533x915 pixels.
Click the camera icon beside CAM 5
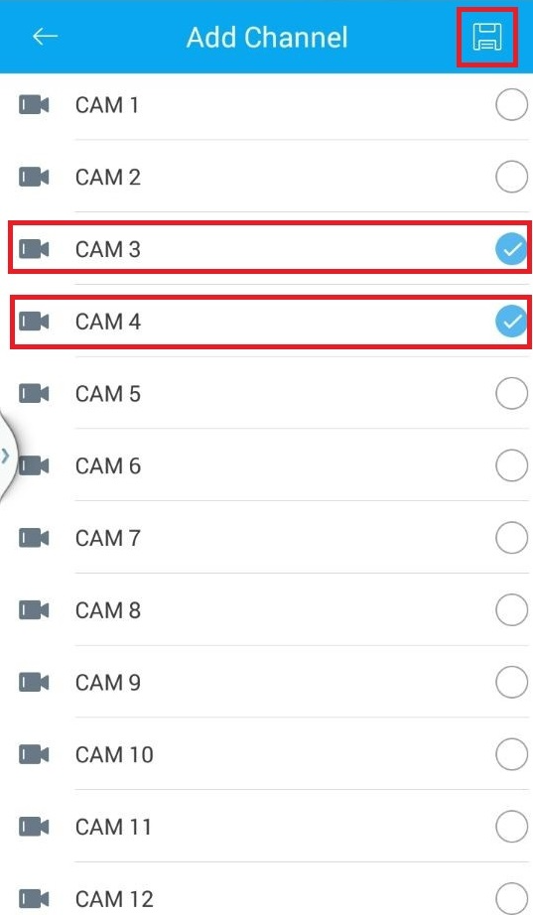34,393
